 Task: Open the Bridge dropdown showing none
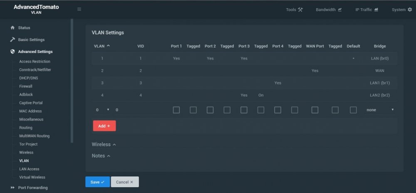click(x=380, y=110)
